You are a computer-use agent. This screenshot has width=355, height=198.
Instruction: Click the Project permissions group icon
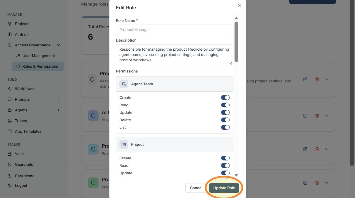click(x=124, y=144)
